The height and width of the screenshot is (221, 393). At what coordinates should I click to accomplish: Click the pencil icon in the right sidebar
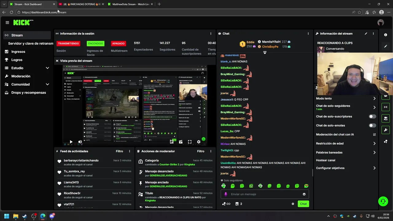(x=386, y=46)
